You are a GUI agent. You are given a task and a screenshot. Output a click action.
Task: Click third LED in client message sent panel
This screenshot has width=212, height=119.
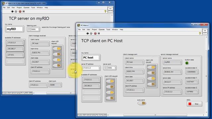(x=151, y=79)
